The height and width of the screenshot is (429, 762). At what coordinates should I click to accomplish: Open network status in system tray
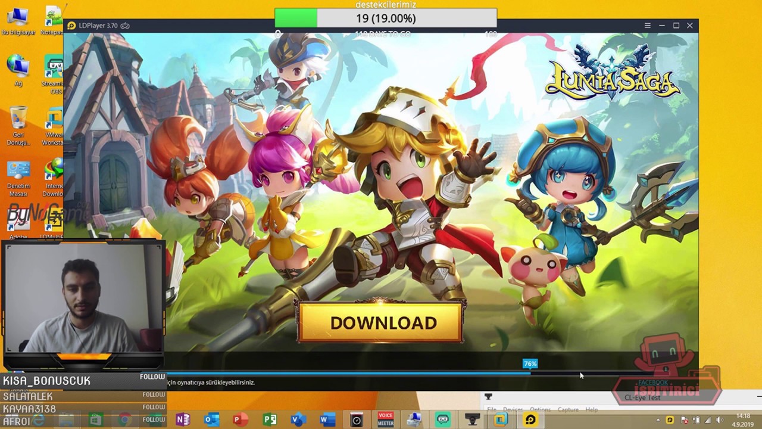click(708, 419)
